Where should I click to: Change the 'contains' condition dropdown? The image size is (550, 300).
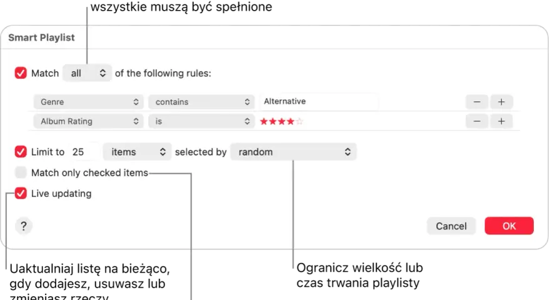click(201, 102)
